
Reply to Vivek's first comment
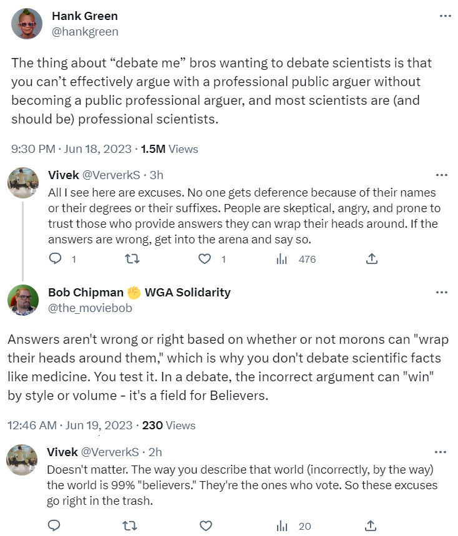coord(56,259)
